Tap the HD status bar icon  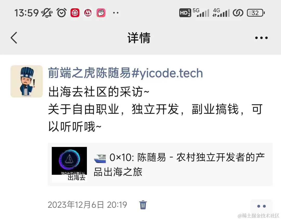(x=185, y=13)
